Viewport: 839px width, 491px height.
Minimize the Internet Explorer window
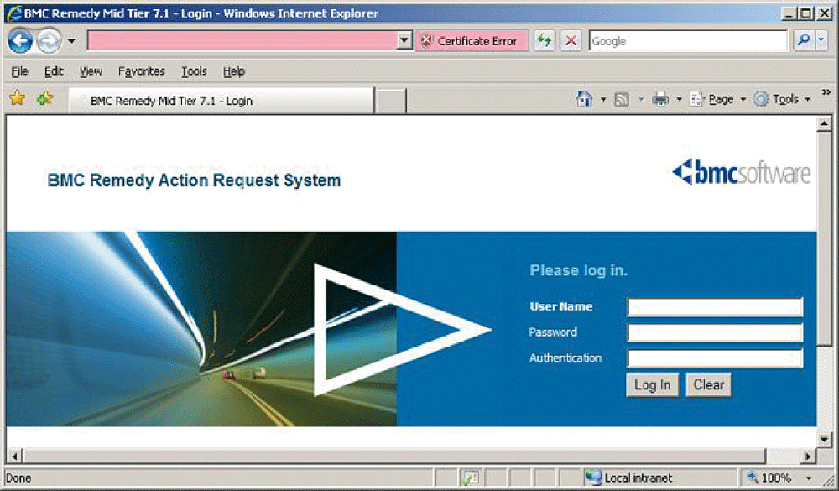click(x=788, y=13)
